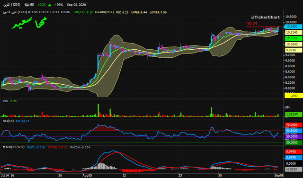Click the purple 50.0000 RSI level tag
Image resolution: width=303 pixels, height=178 pixels.
294,137
